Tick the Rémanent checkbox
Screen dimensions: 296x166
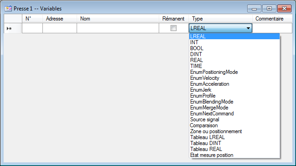[x=173, y=28]
